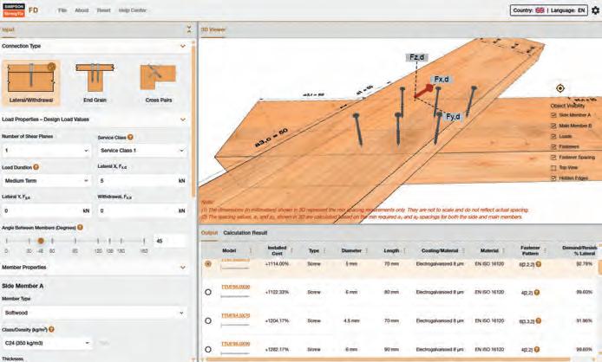The height and width of the screenshot is (362, 602).
Task: Open Angle Between Members help icon
Action: (80, 228)
